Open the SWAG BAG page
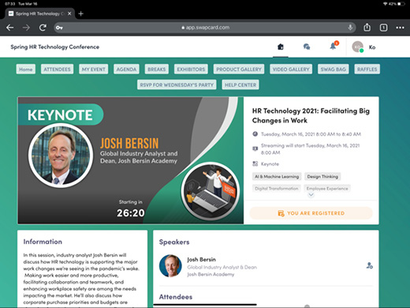The height and width of the screenshot is (308, 410). click(x=334, y=69)
